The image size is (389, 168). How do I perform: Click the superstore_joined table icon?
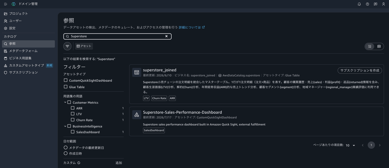[x=137, y=72]
